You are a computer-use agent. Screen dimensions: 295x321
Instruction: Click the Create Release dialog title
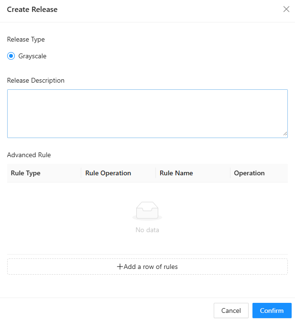(x=32, y=9)
